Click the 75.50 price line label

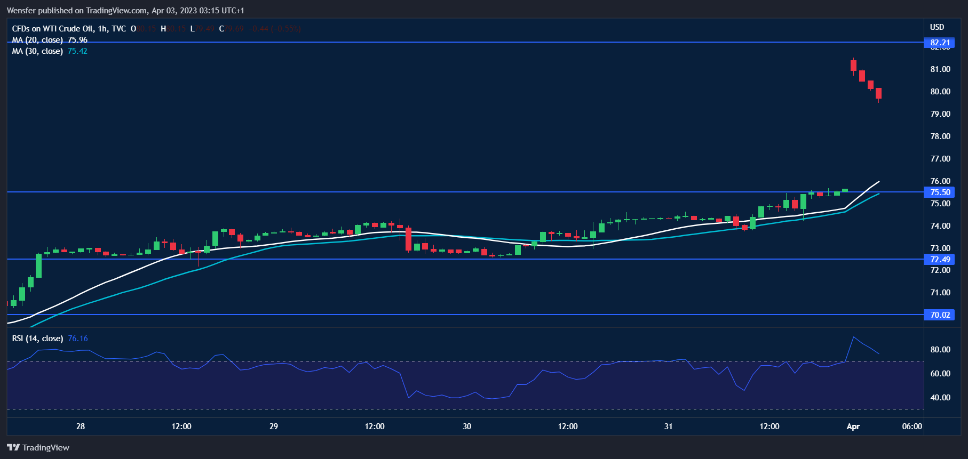click(940, 192)
